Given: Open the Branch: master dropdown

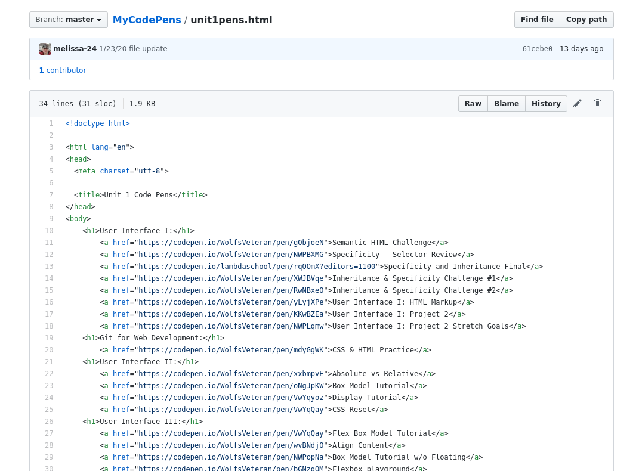Looking at the screenshot, I should [x=68, y=19].
